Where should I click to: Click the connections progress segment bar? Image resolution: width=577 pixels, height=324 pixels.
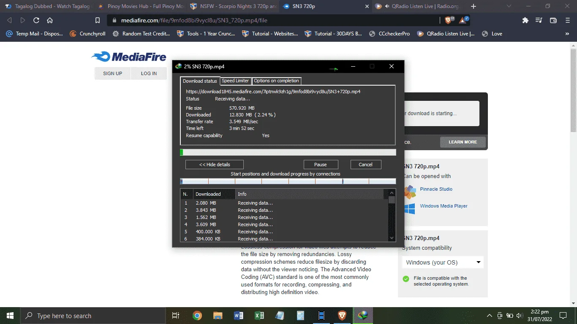[x=288, y=181]
